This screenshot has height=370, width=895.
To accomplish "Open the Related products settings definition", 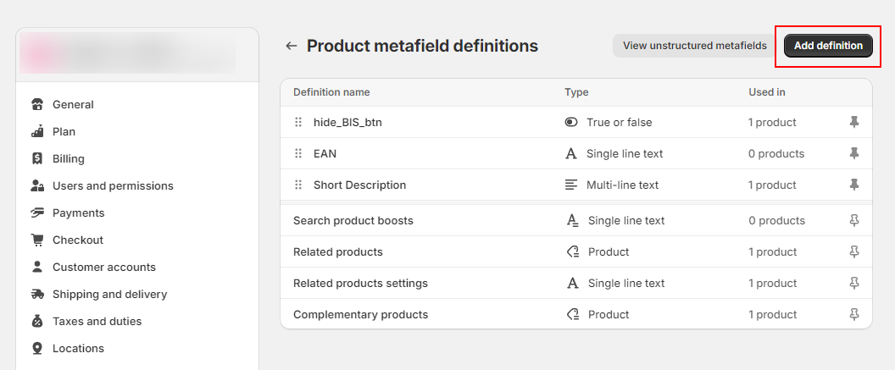I will (x=360, y=283).
